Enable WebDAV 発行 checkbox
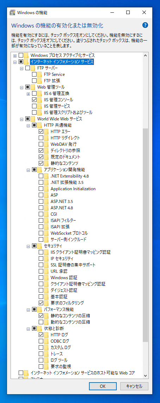Screen dimensions: 160x403 pyautogui.click(x=41, y=144)
